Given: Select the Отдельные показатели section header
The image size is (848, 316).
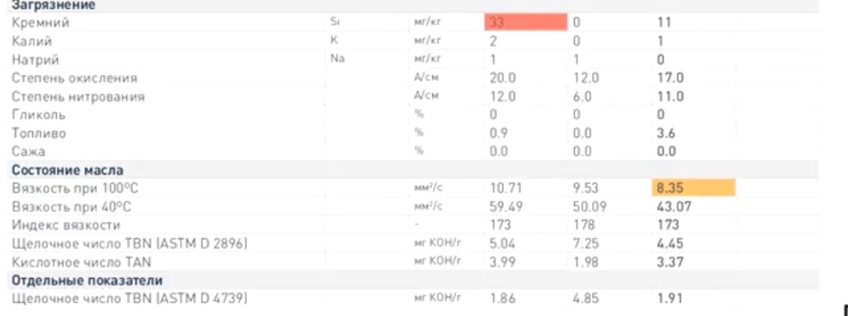Looking at the screenshot, I should [87, 280].
